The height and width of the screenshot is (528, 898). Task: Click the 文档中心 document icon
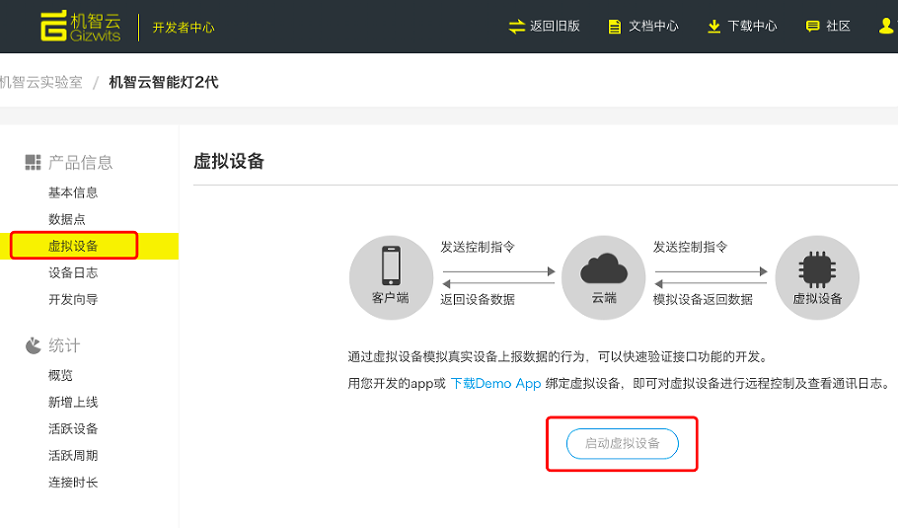(616, 27)
